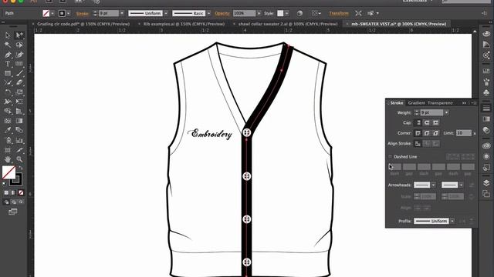
Task: Select the Type tool
Action: click(x=8, y=64)
